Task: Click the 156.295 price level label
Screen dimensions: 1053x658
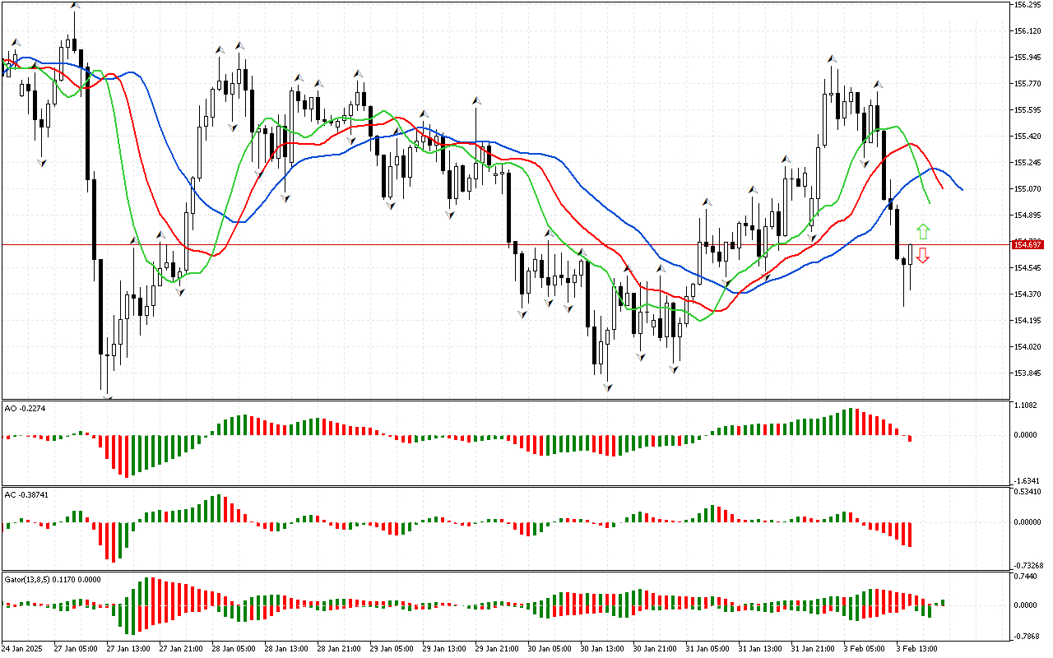Action: coord(1027,5)
